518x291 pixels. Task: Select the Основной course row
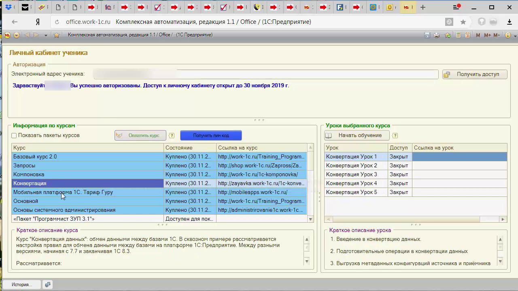(x=159, y=201)
